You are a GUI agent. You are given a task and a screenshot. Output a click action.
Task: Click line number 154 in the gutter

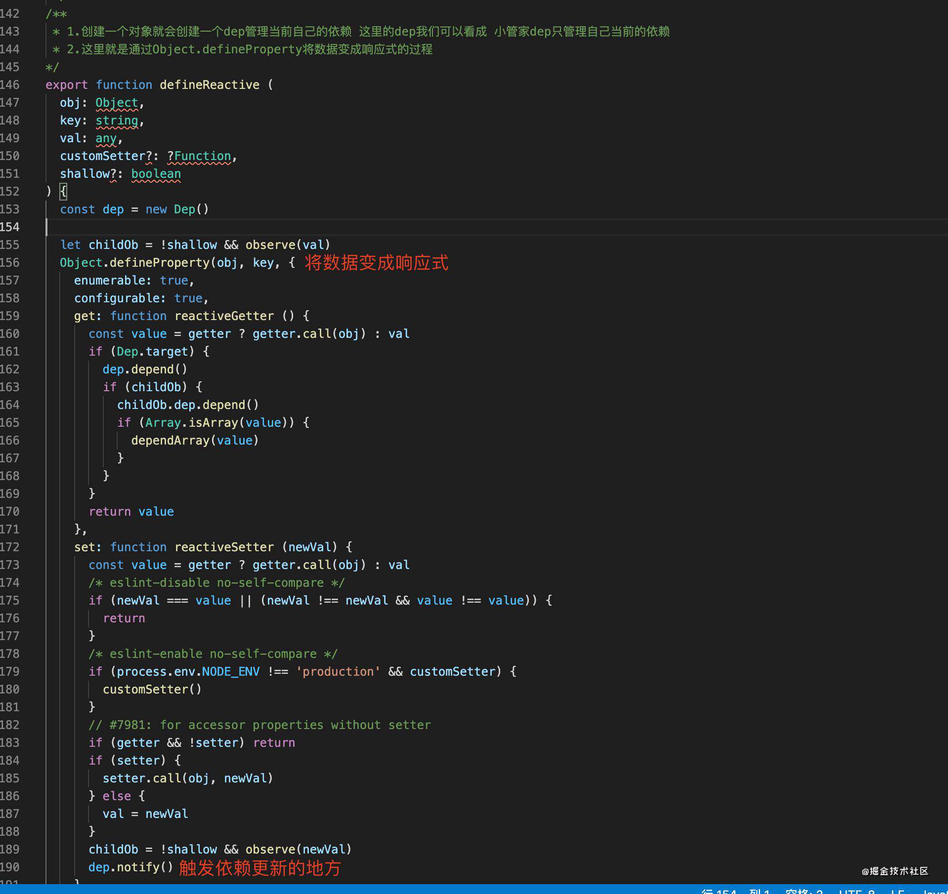click(10, 227)
